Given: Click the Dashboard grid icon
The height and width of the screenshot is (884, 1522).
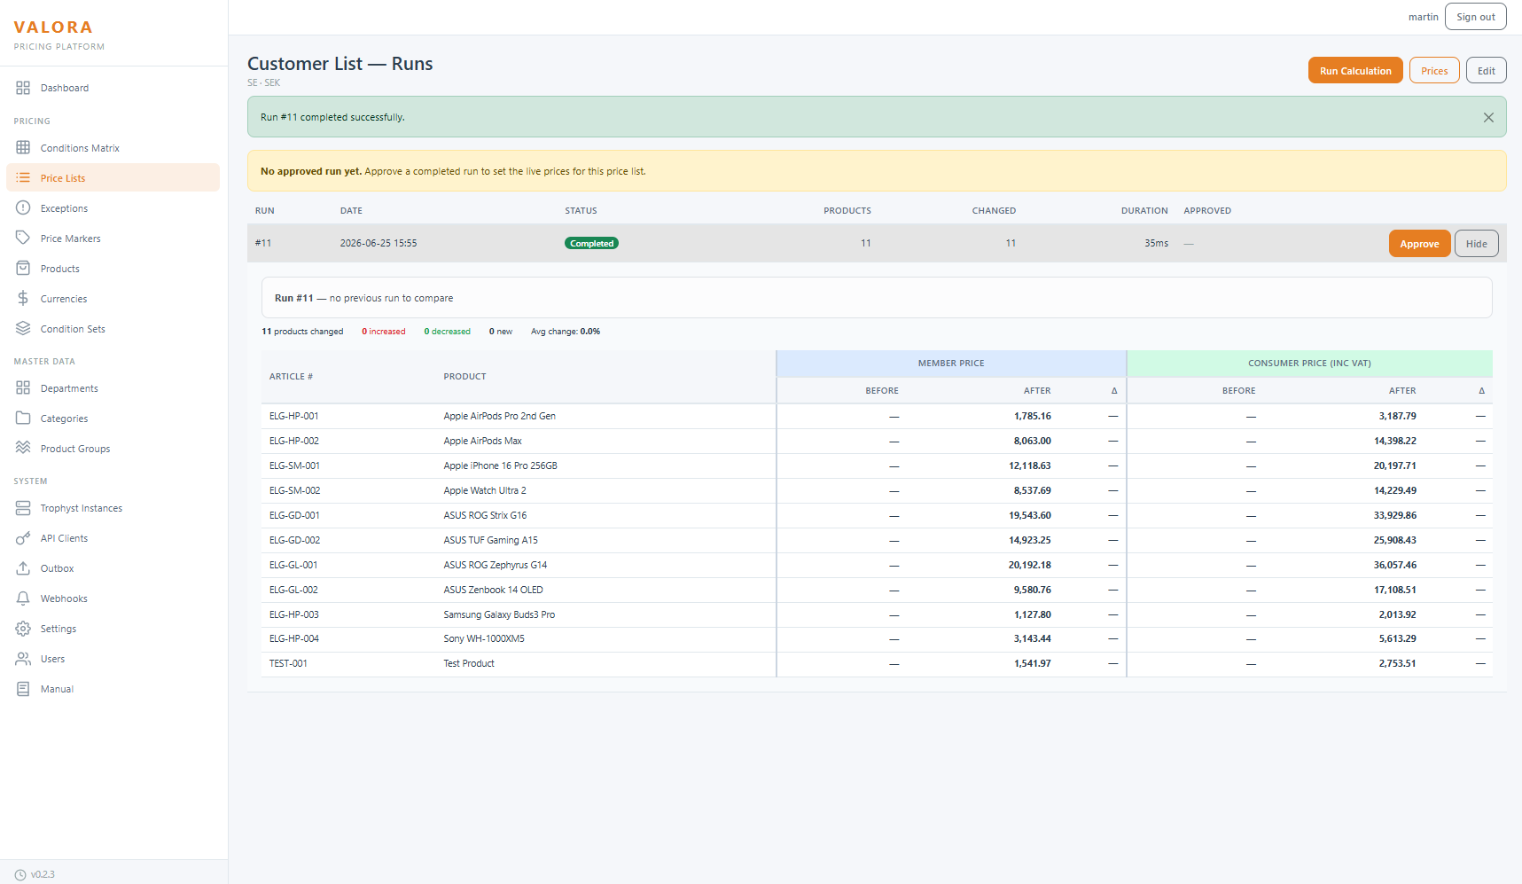Looking at the screenshot, I should point(23,88).
